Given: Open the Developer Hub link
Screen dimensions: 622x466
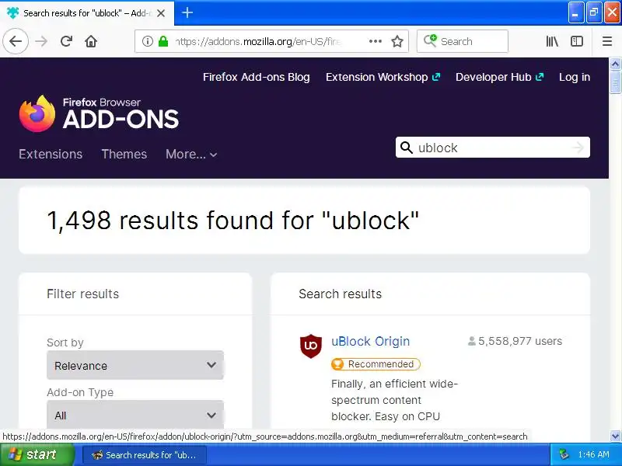Looking at the screenshot, I should (499, 77).
